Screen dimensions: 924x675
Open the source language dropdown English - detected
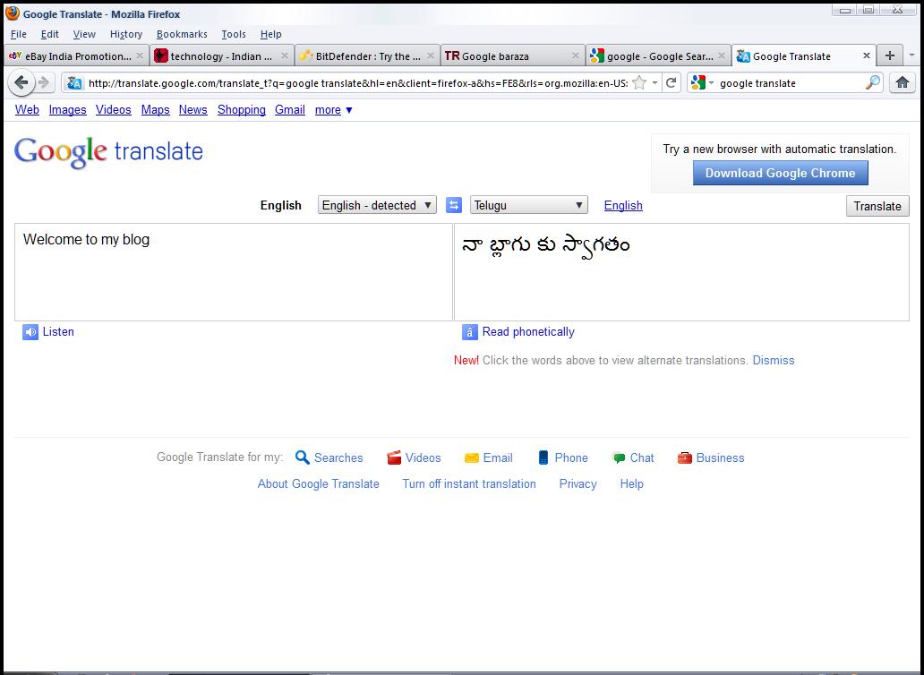377,205
